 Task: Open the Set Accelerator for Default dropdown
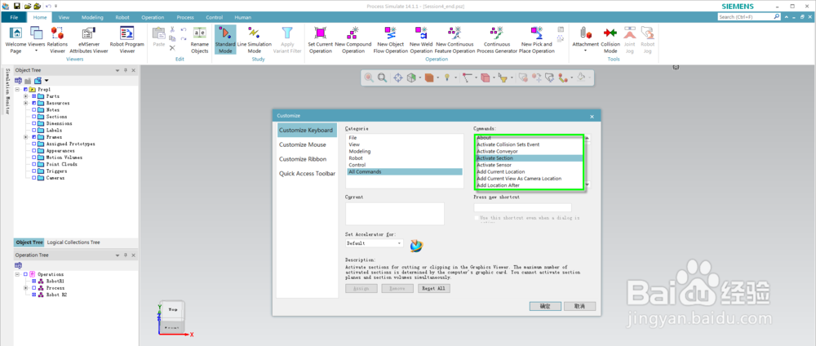[x=375, y=243]
